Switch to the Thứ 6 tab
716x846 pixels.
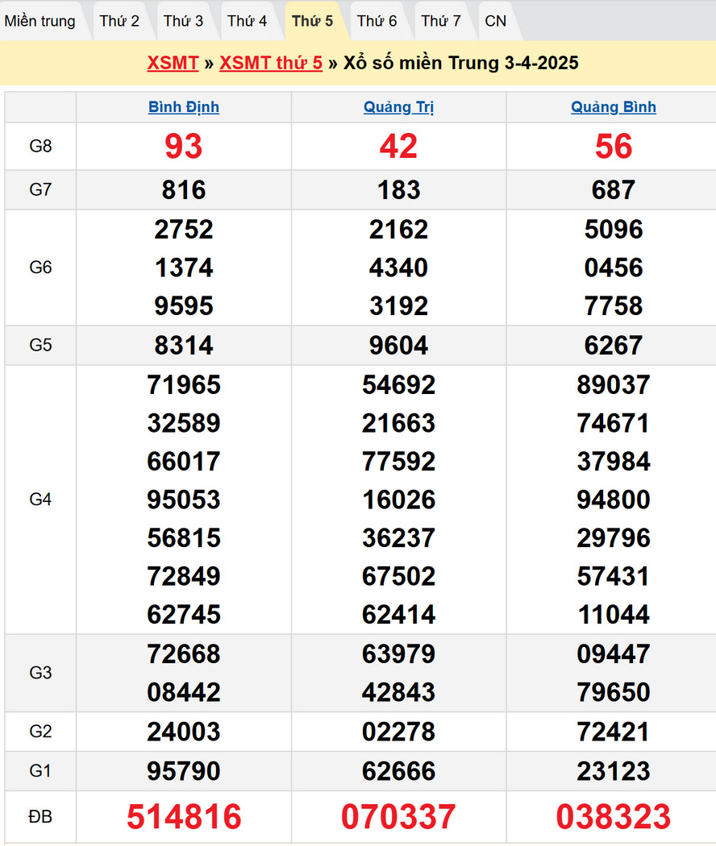click(377, 21)
